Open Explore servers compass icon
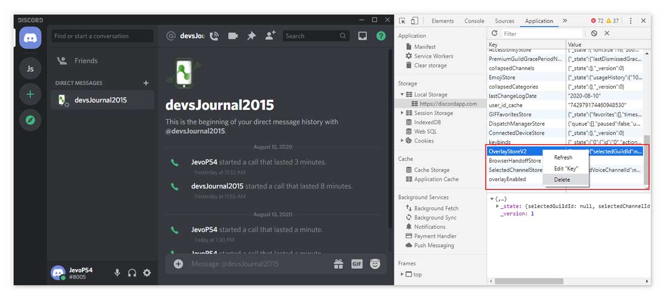This screenshot has width=665, height=297. coord(30,120)
